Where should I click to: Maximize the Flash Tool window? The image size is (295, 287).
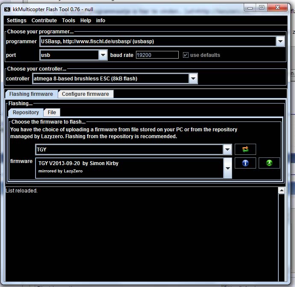pos(262,8)
